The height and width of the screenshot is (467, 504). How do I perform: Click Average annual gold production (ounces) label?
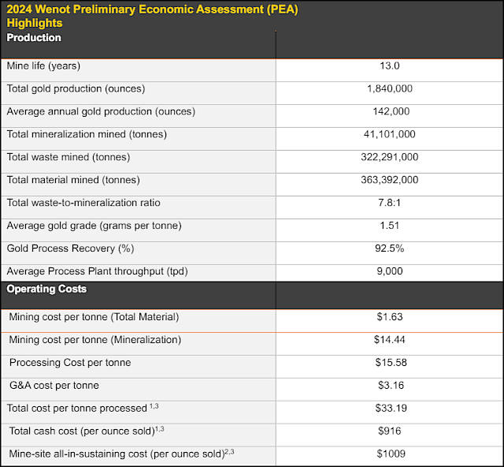pyautogui.click(x=101, y=112)
